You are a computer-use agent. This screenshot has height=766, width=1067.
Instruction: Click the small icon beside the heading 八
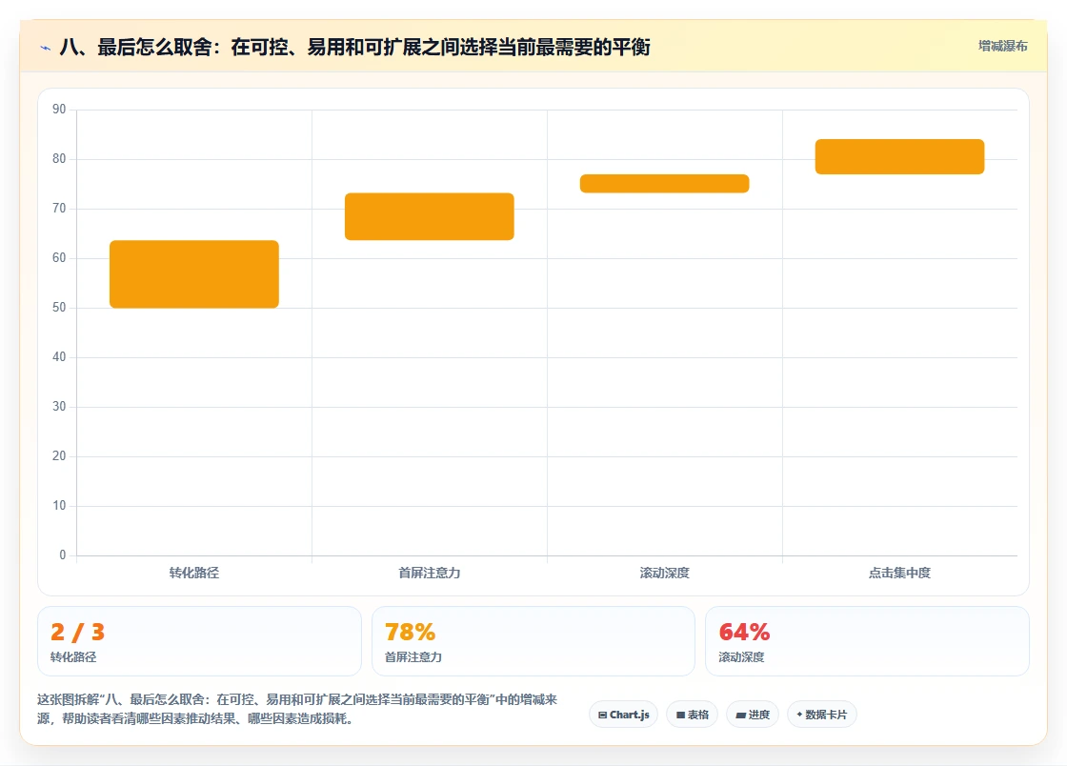[x=46, y=48]
